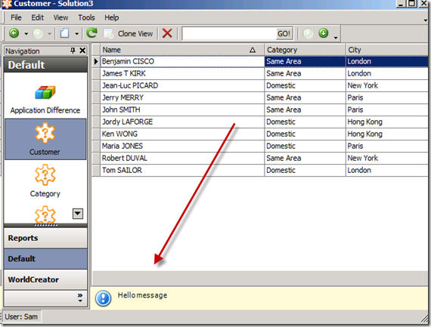Expand navigation pane configure buttons chevron

point(80,298)
